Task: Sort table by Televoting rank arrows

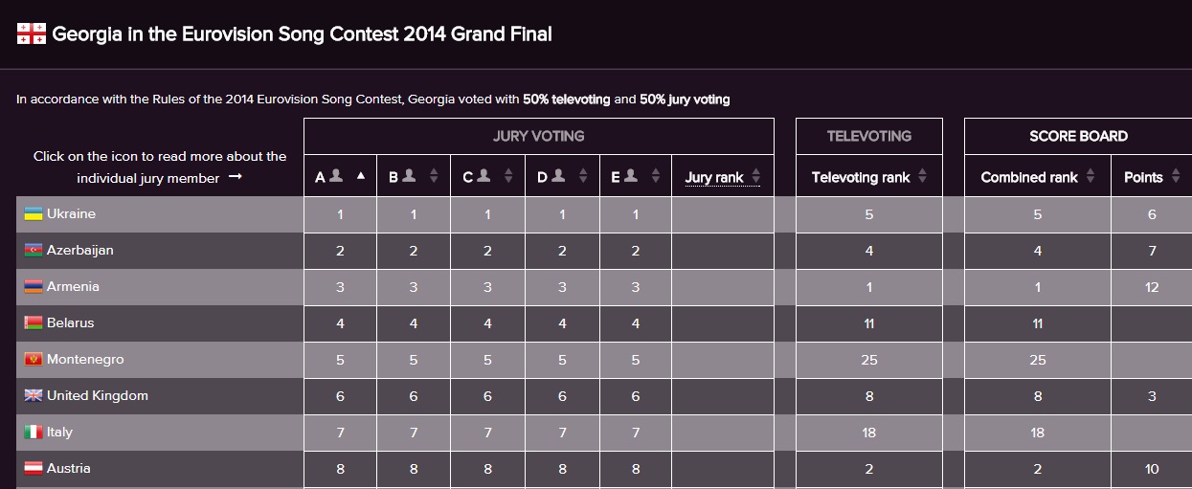Action: (923, 177)
